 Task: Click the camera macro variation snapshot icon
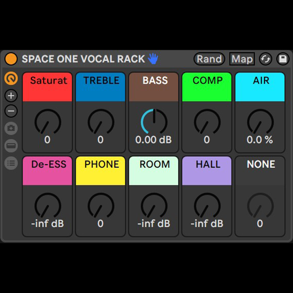coord(11,128)
